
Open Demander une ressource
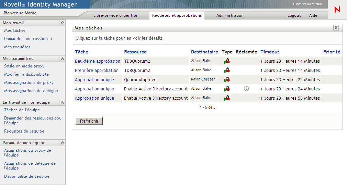(x=28, y=39)
